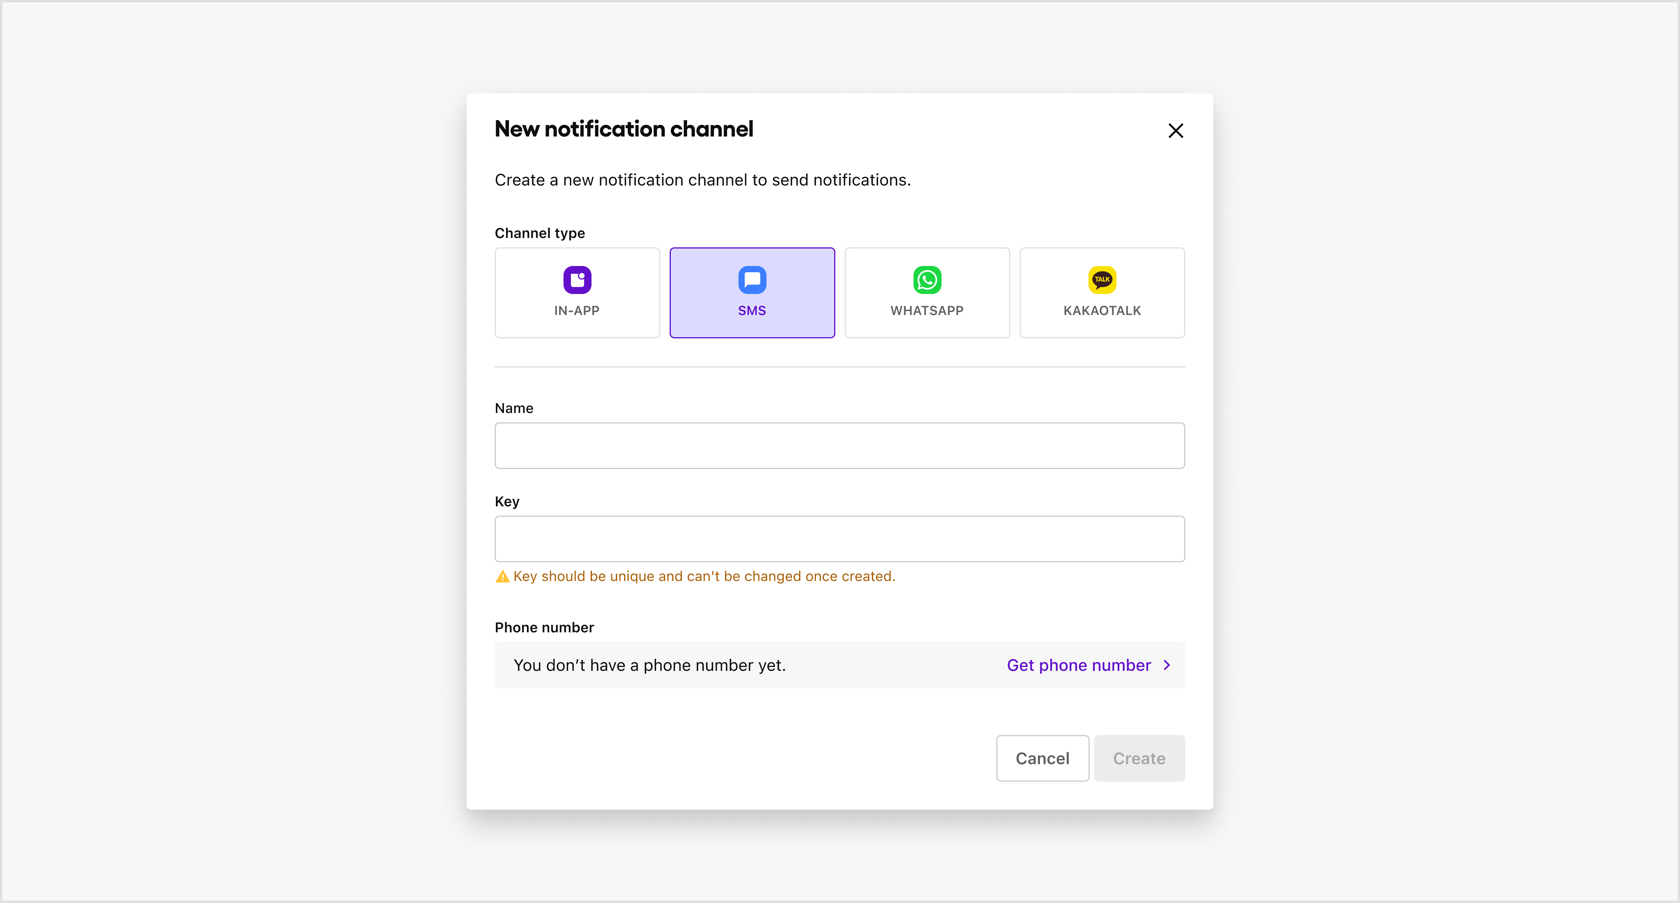Click the New notification channel title
Screen dimensions: 1680x903
tap(623, 128)
